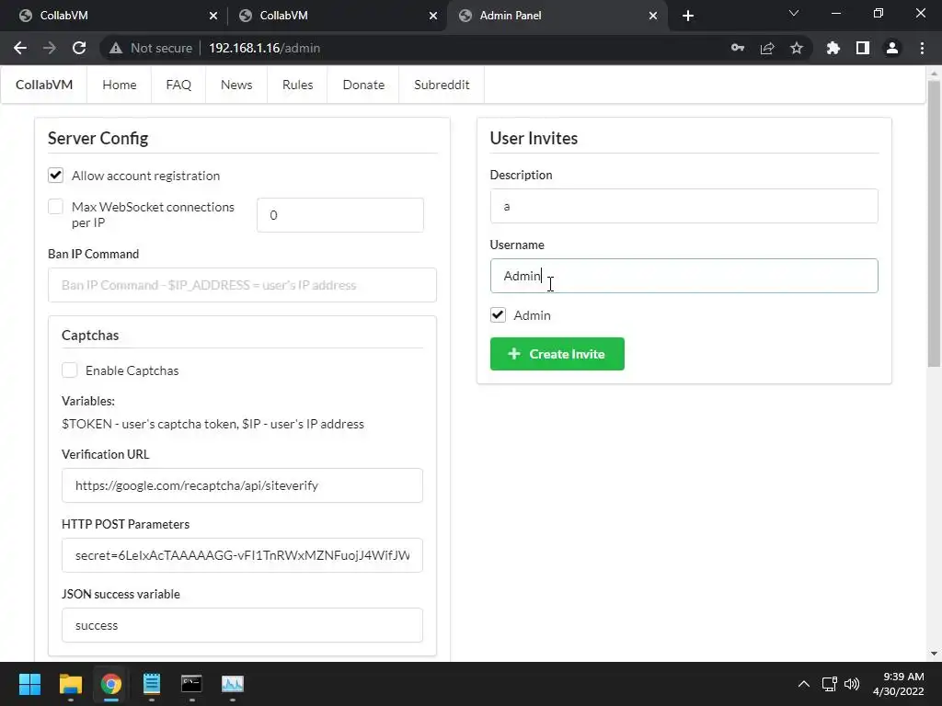
Task: Open the command prompt taskbar icon
Action: click(191, 684)
